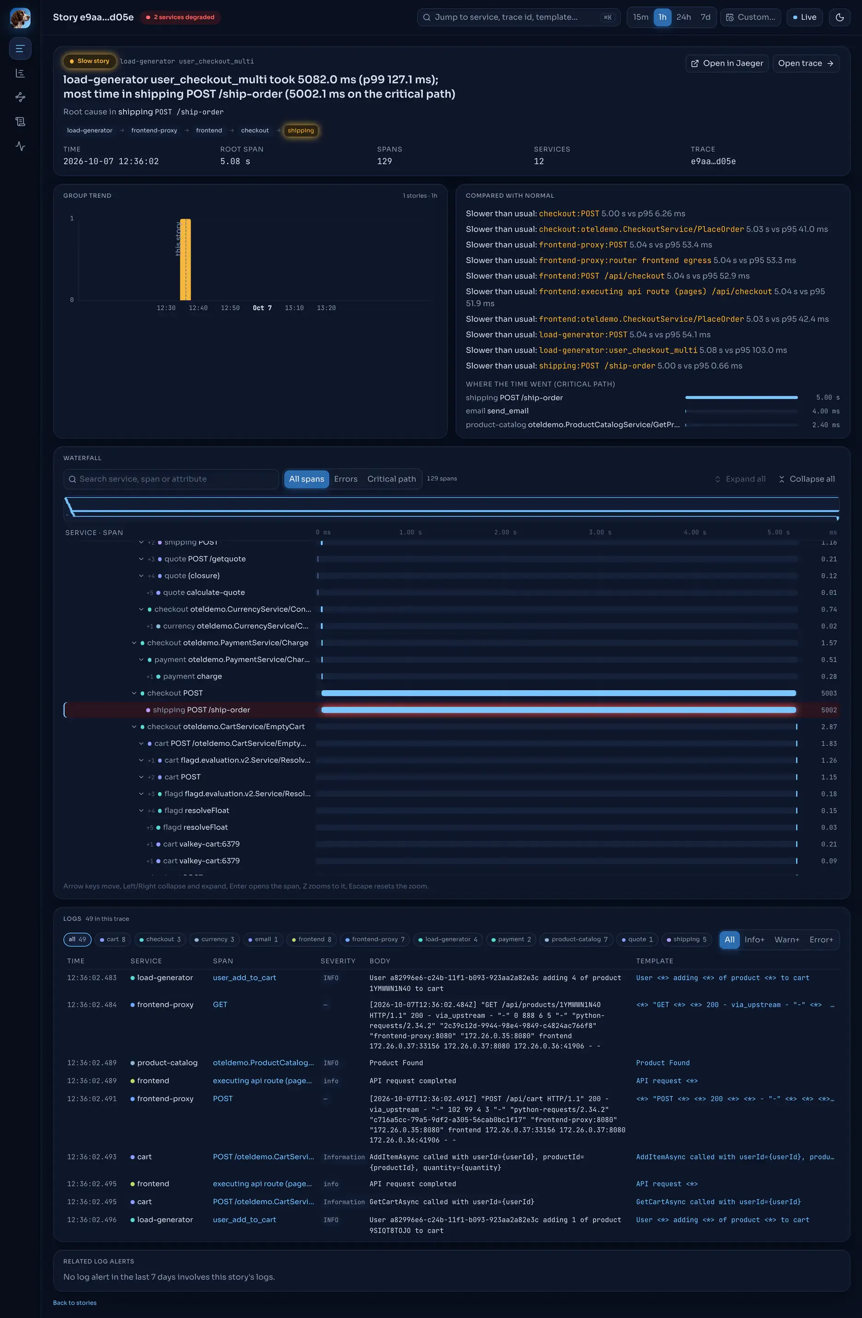Click the shipping POST /ship-order duration bar
862x1318 pixels.
(x=558, y=710)
